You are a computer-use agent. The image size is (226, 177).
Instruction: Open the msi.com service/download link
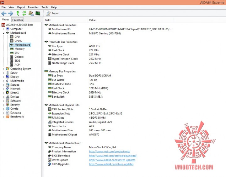[113, 156]
